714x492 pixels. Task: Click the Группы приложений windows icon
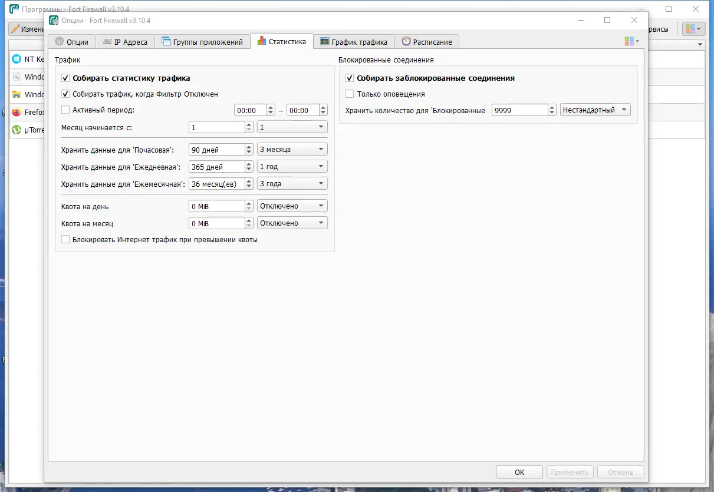pos(166,42)
